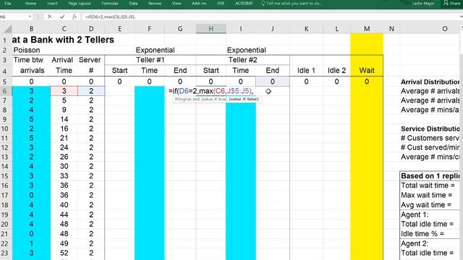The image size is (463, 260).
Task: Open the Page Layout tab
Action: point(80,3)
